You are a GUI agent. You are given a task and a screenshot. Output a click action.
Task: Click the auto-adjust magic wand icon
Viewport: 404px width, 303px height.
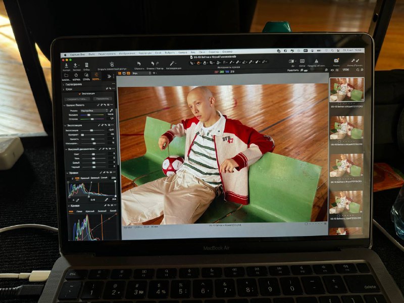(172, 64)
